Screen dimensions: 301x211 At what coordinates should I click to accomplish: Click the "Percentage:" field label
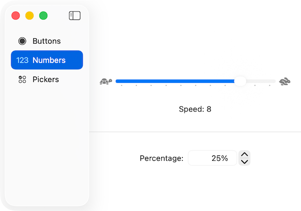coord(162,158)
